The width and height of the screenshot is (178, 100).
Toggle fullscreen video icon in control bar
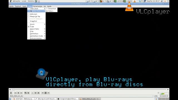coord(25,93)
